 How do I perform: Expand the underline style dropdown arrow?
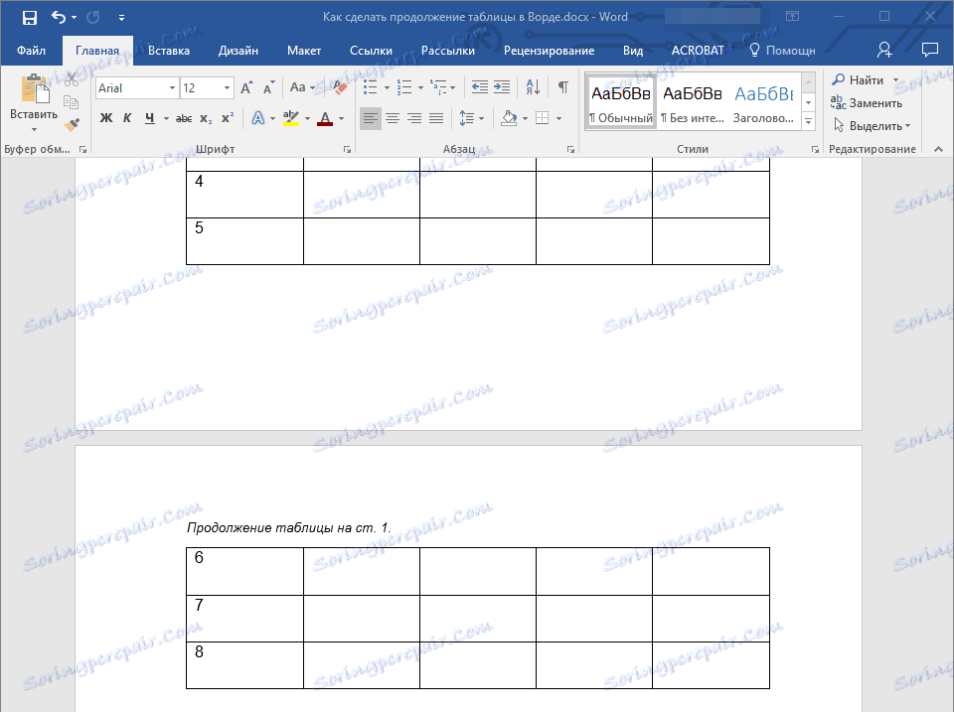[166, 118]
